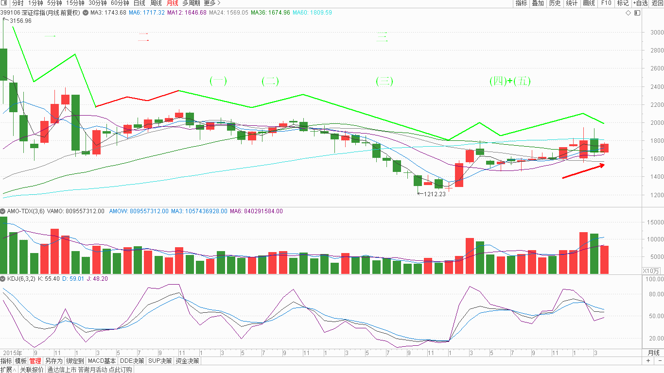This screenshot has width=664, height=373.
Task: Activate the 画线 drawing tool button
Action: (589, 3)
